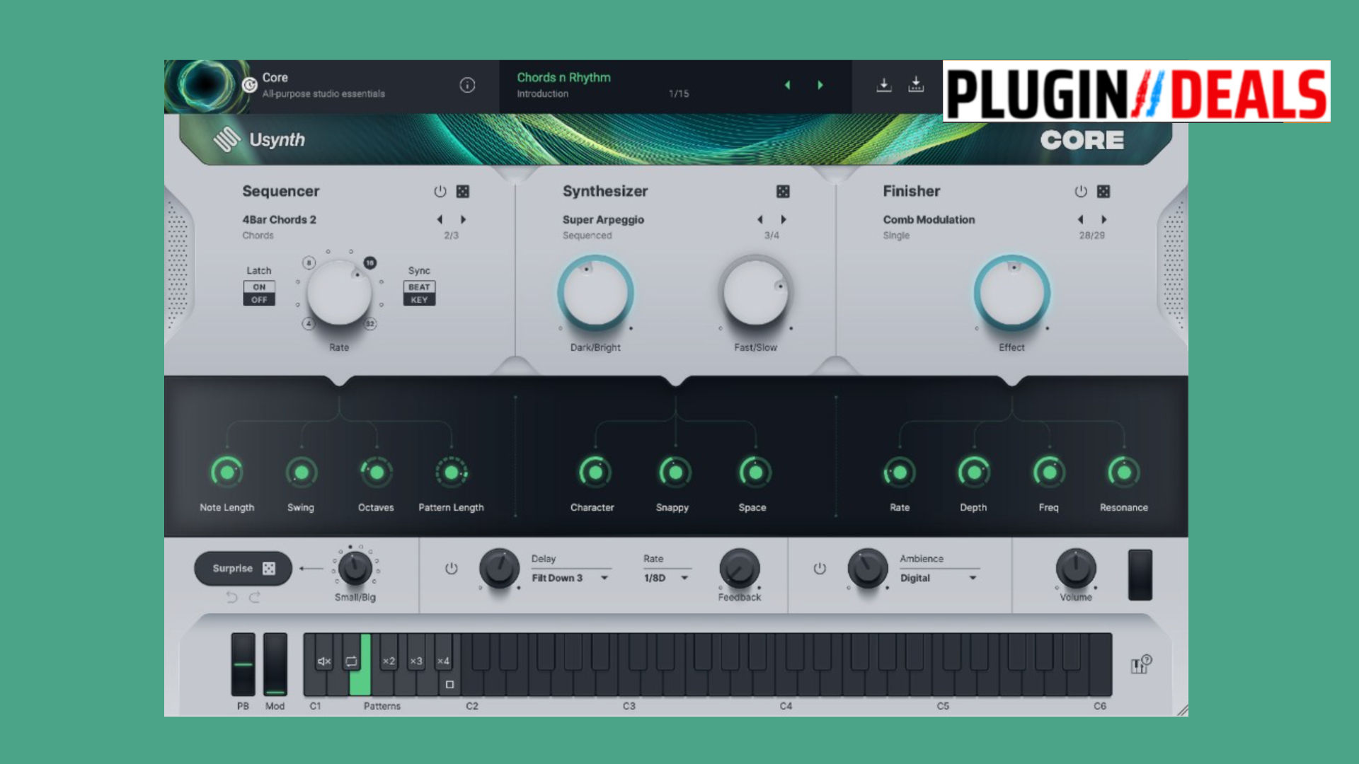Toggle the Delay power button
The width and height of the screenshot is (1359, 764).
[x=452, y=569]
